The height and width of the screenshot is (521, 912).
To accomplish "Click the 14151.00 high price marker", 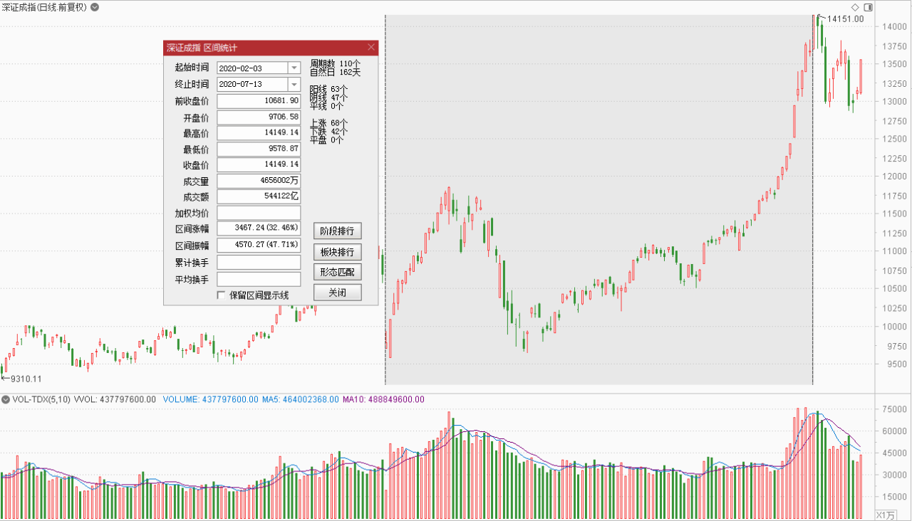I will pyautogui.click(x=845, y=19).
